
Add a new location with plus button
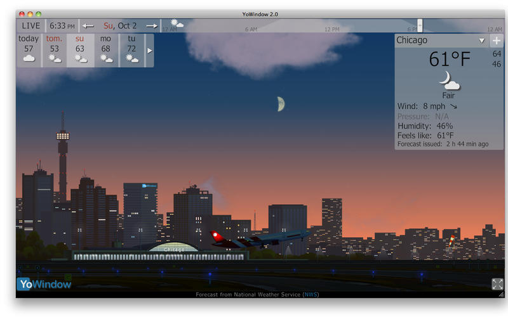point(497,41)
